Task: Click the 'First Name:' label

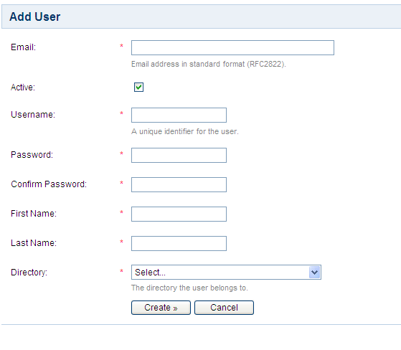Action: tap(34, 214)
